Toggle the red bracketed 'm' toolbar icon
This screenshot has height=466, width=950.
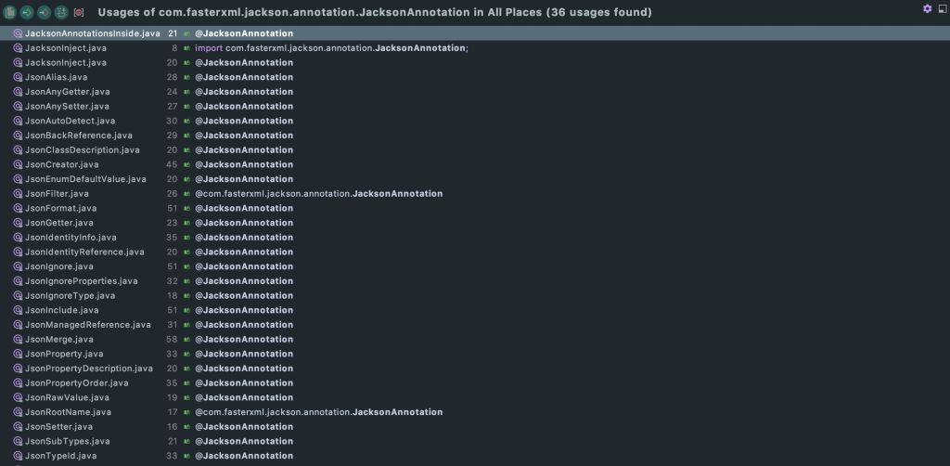tap(78, 11)
